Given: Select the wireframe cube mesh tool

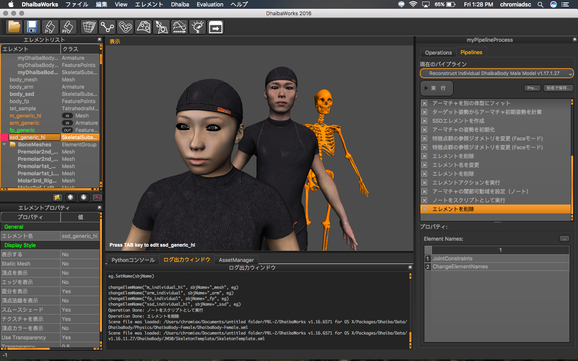Looking at the screenshot, I should click(x=89, y=27).
